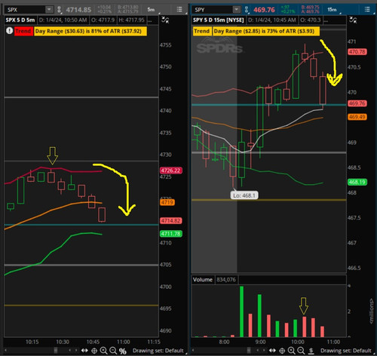Screen dimensions: 377x356
Task: Click the link icon beside SPY symbol
Action: pos(247,10)
